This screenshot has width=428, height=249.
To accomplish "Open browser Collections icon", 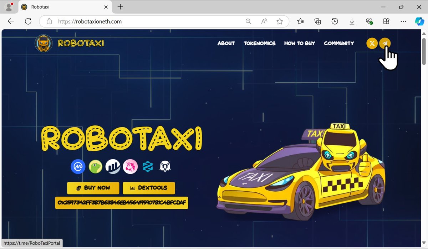I will [317, 21].
